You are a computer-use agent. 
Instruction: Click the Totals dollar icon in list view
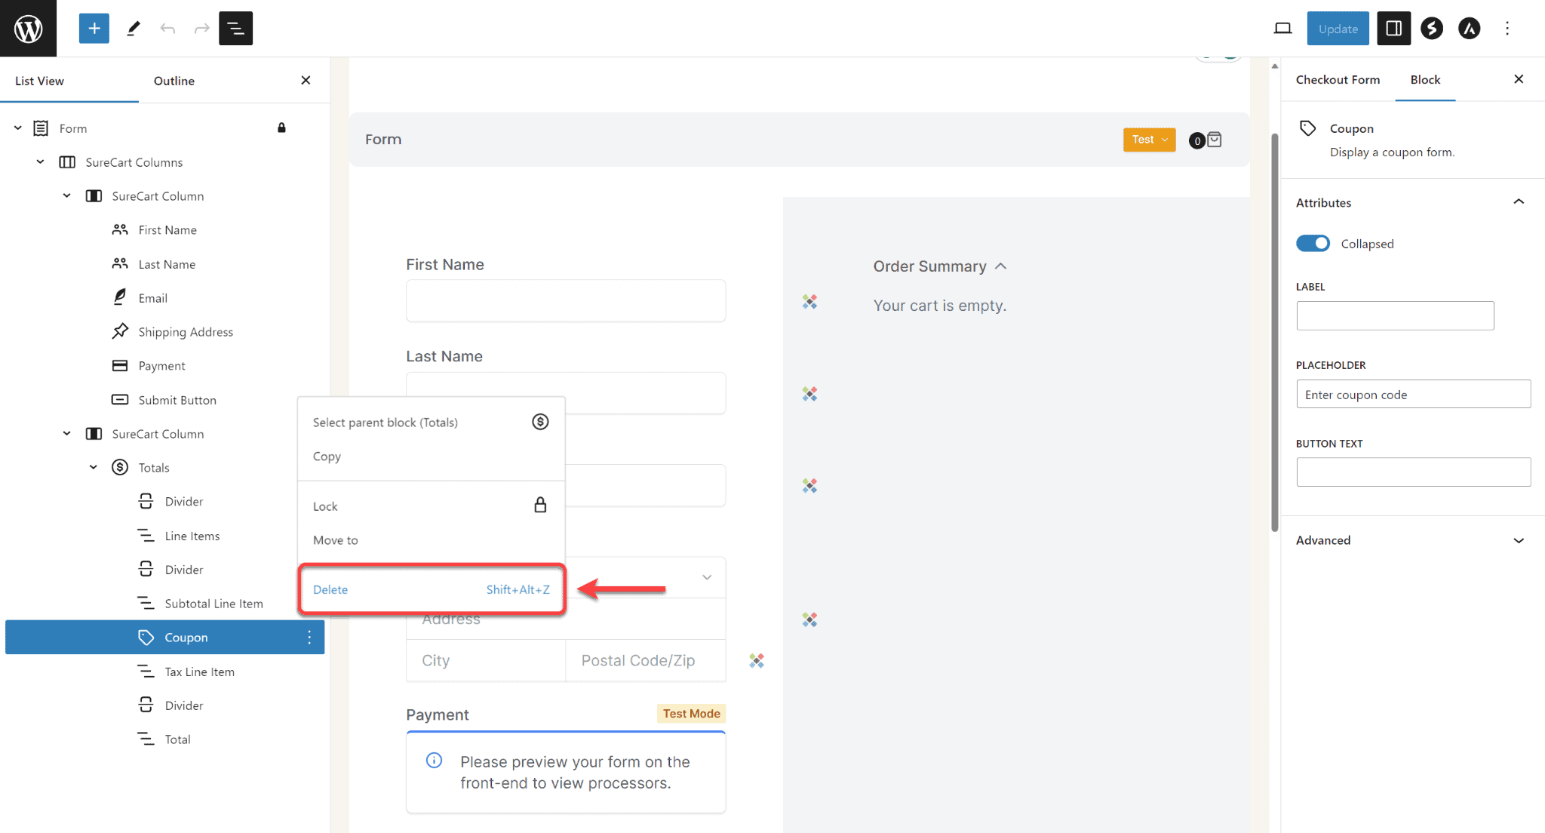[x=120, y=467]
